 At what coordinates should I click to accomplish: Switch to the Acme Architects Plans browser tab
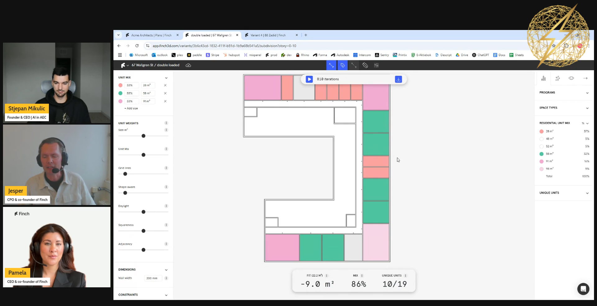coord(151,35)
